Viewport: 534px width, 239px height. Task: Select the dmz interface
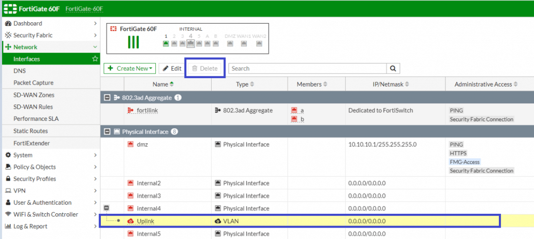142,144
